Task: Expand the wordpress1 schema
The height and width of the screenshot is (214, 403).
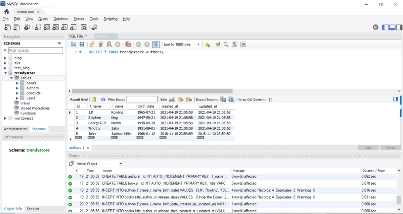Action: coord(5,118)
